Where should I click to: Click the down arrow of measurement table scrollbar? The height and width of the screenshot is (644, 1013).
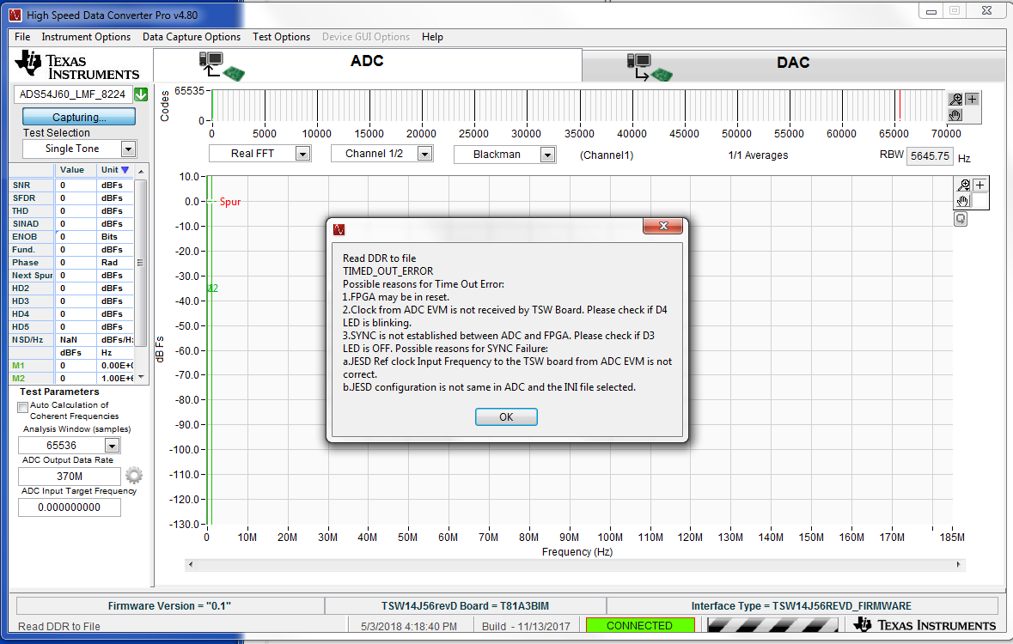tap(141, 377)
